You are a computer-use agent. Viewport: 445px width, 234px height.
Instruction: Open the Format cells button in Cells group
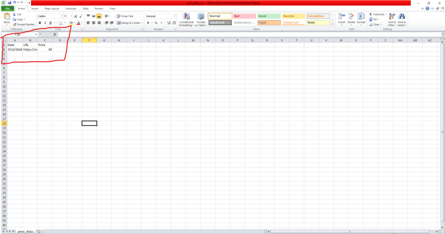point(361,19)
